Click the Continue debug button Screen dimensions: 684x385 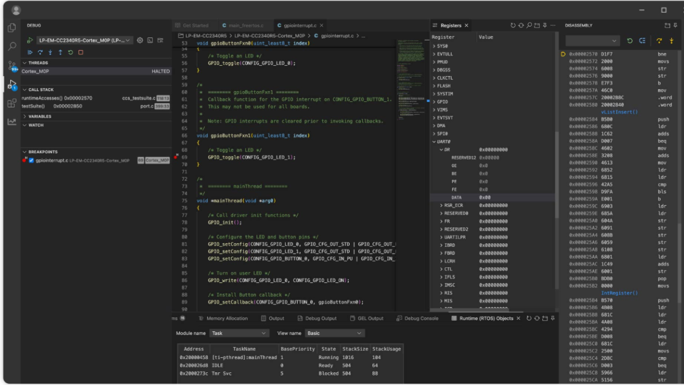click(x=30, y=53)
